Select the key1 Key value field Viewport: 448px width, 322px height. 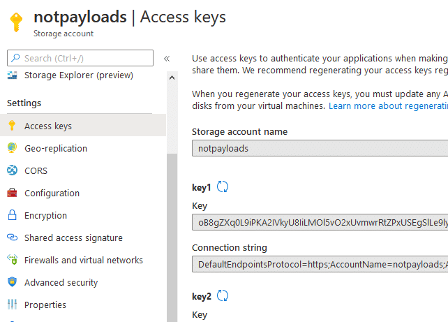point(320,222)
